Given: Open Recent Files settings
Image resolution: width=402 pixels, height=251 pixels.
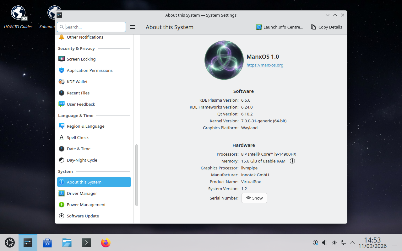Looking at the screenshot, I should [x=94, y=93].
